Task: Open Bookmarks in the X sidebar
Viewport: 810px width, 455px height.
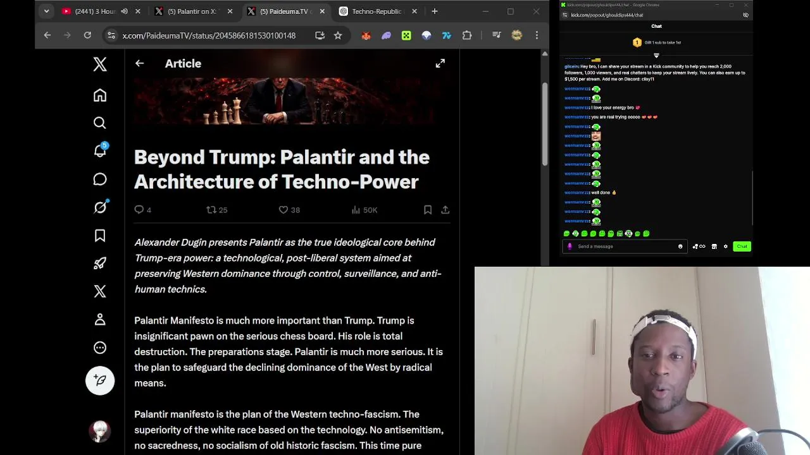Action: (100, 236)
